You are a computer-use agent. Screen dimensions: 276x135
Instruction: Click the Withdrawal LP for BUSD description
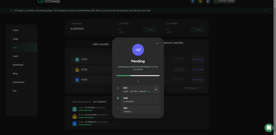(138, 68)
